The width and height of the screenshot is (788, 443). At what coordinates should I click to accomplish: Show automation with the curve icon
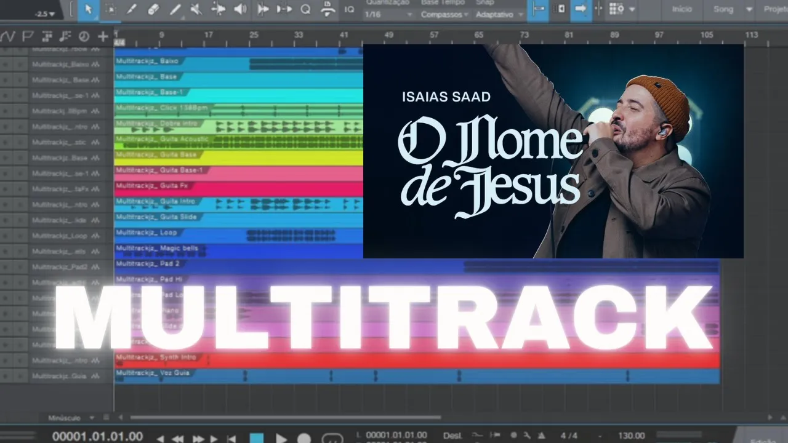(7, 36)
